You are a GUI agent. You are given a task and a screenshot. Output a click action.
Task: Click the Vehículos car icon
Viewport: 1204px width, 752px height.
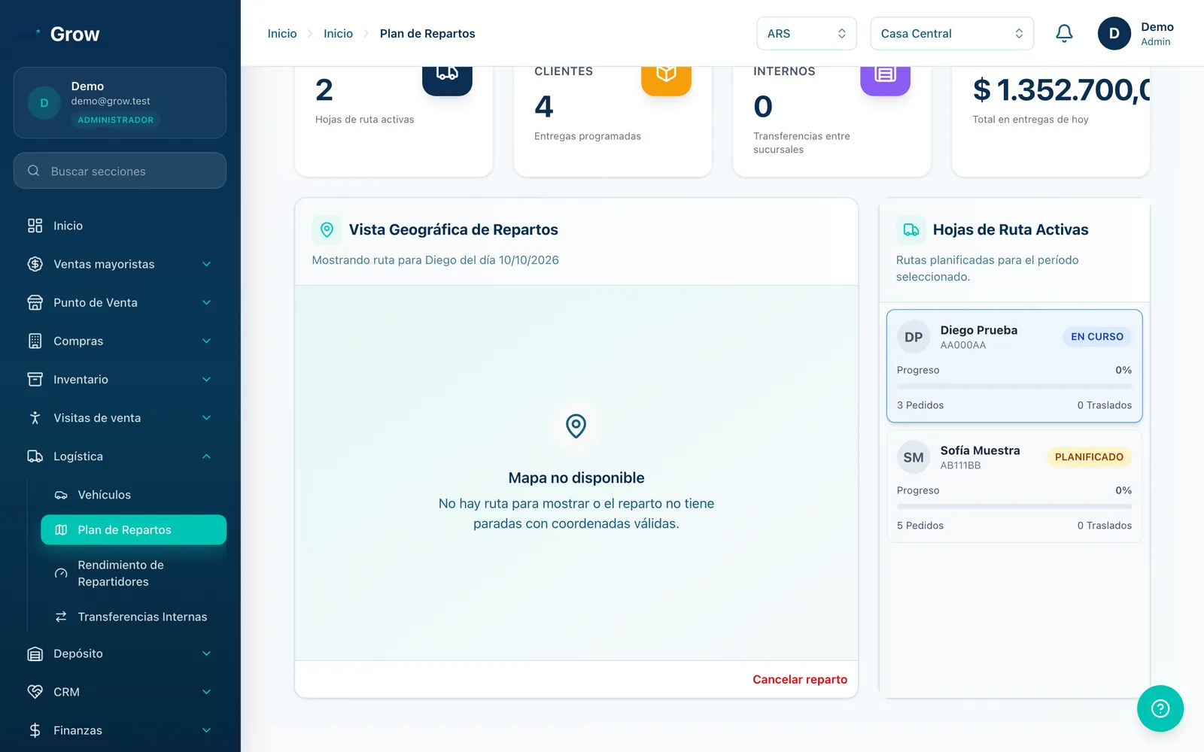(x=61, y=495)
